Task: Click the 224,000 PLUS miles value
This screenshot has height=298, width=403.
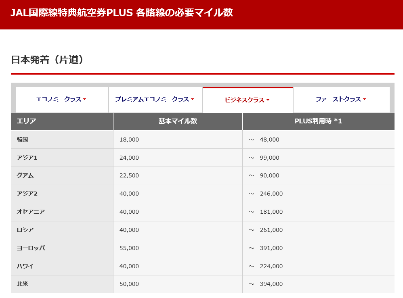Action: pyautogui.click(x=271, y=267)
